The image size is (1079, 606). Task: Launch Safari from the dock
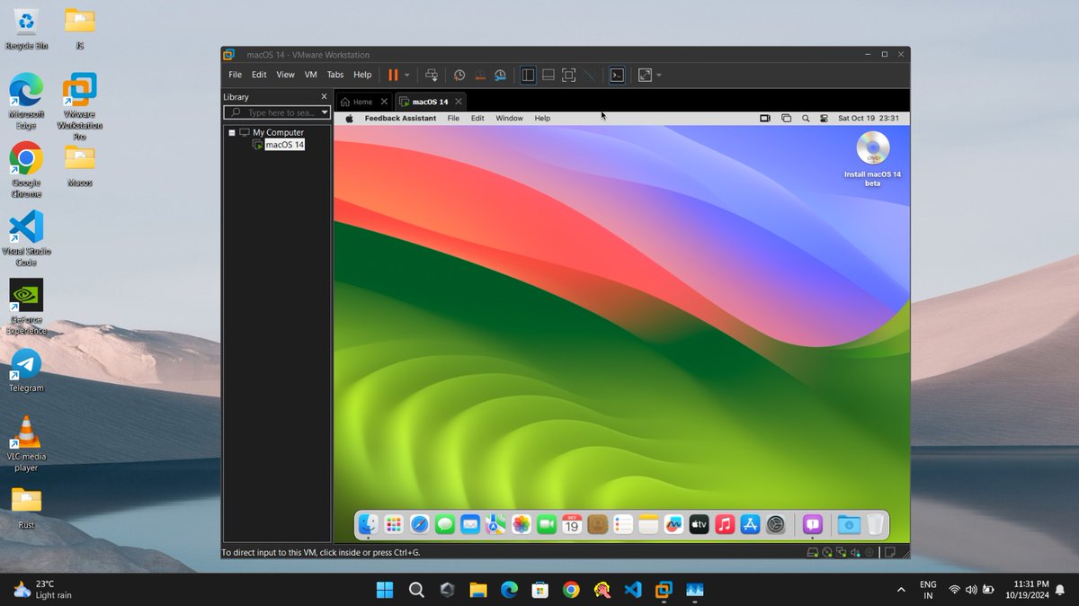pyautogui.click(x=419, y=525)
